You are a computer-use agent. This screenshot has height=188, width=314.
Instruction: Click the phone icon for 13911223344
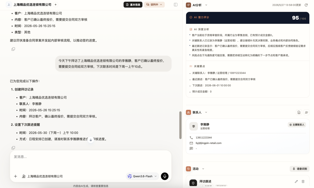(x=191, y=138)
